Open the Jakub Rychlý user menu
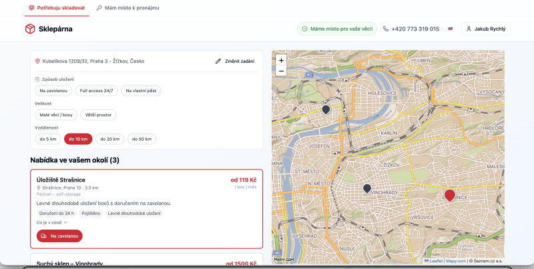Image resolution: width=534 pixels, height=269 pixels. (486, 29)
